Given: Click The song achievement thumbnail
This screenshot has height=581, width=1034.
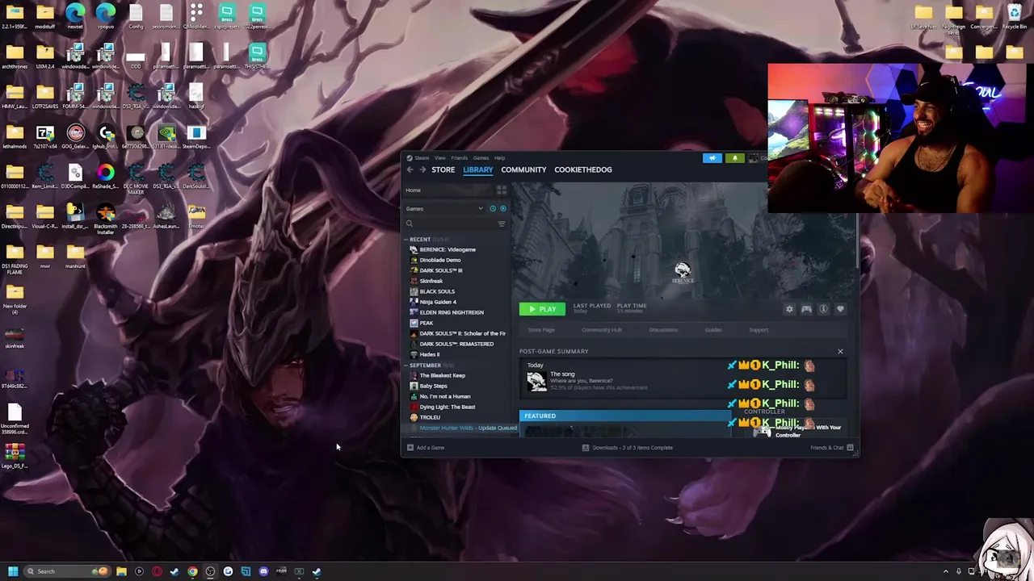Looking at the screenshot, I should (x=536, y=381).
